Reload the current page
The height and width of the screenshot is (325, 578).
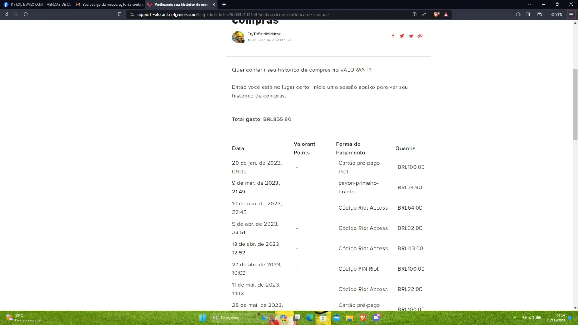coord(26,14)
